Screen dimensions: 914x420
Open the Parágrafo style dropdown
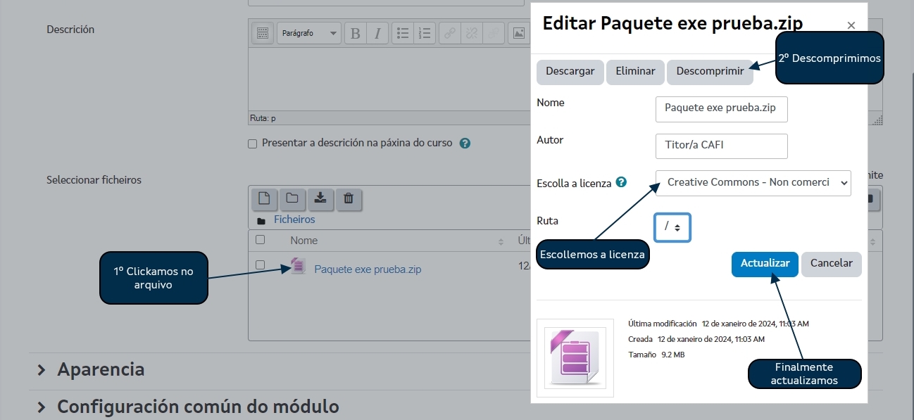click(x=308, y=33)
